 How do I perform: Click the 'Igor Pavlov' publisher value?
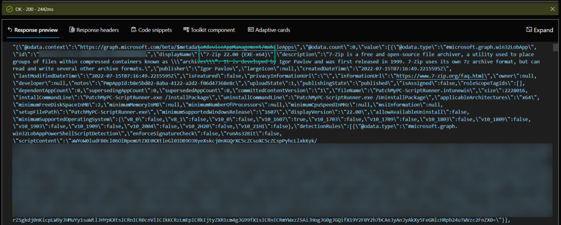pos(216,69)
